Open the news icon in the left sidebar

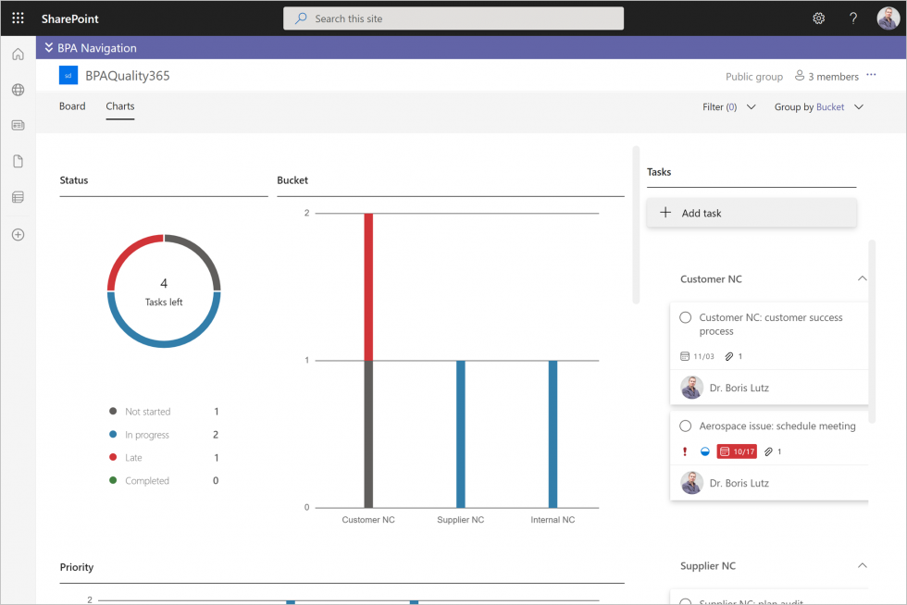tap(17, 125)
